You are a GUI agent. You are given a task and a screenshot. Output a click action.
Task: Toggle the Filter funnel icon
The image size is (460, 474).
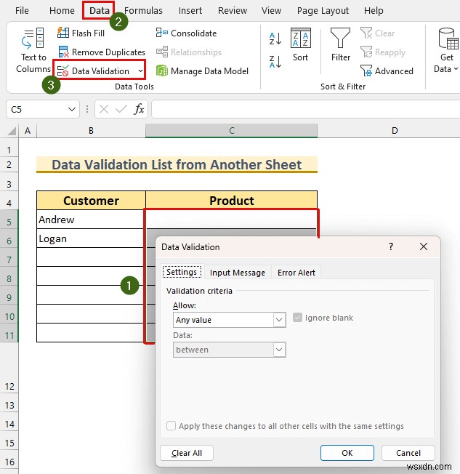coord(340,38)
